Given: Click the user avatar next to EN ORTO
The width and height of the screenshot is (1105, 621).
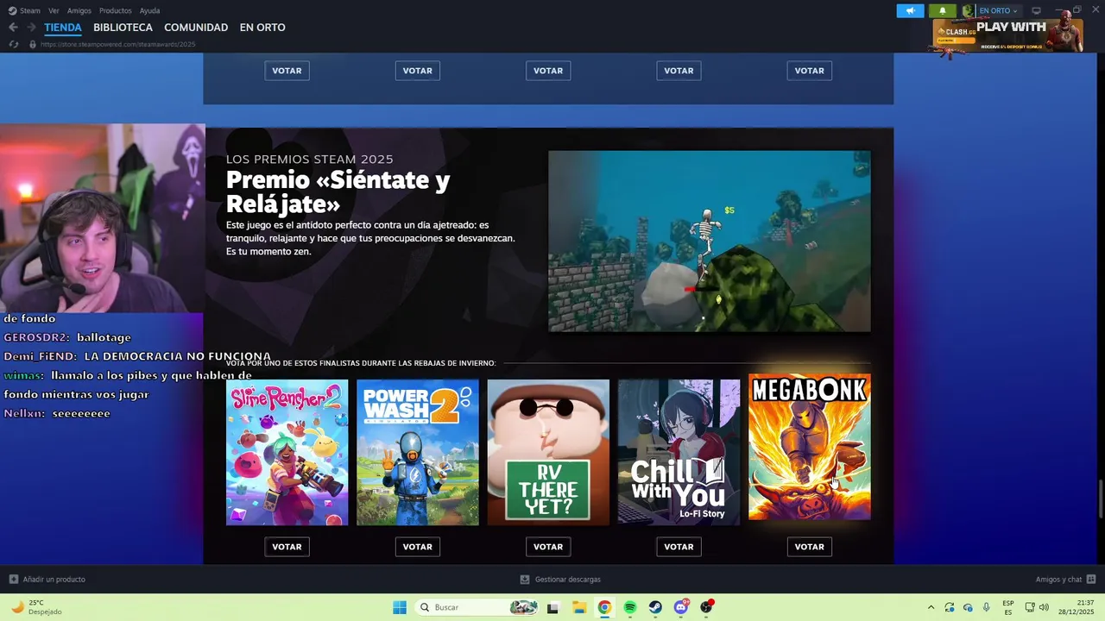Looking at the screenshot, I should (x=969, y=10).
